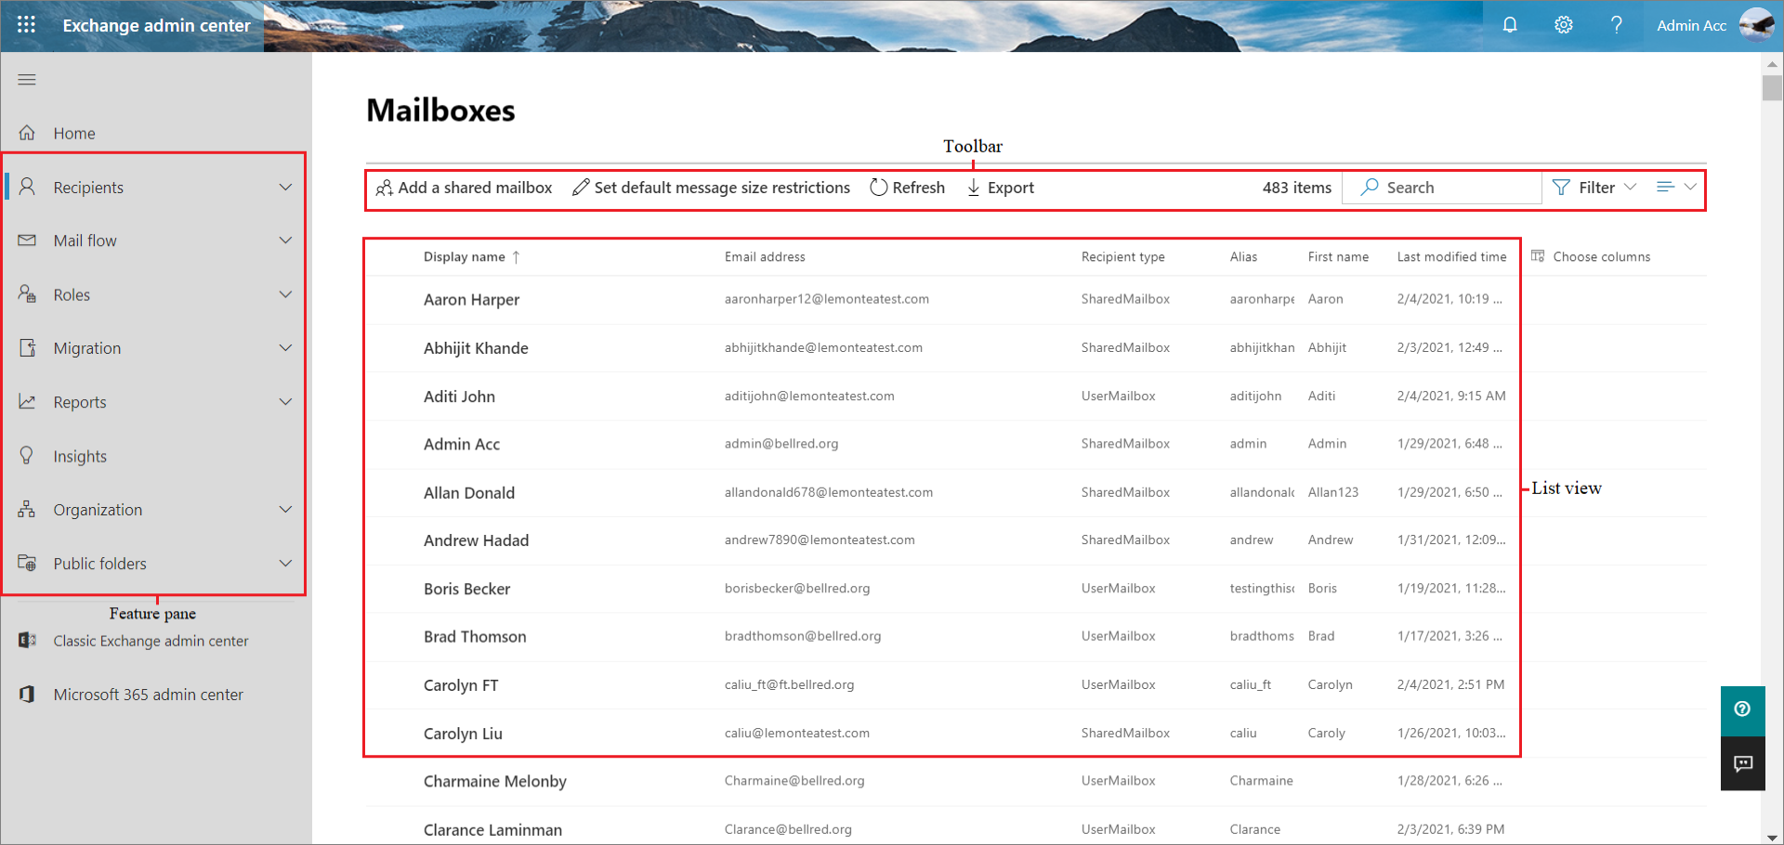The width and height of the screenshot is (1784, 845).
Task: Click the help question mark icon
Action: pos(1617,25)
